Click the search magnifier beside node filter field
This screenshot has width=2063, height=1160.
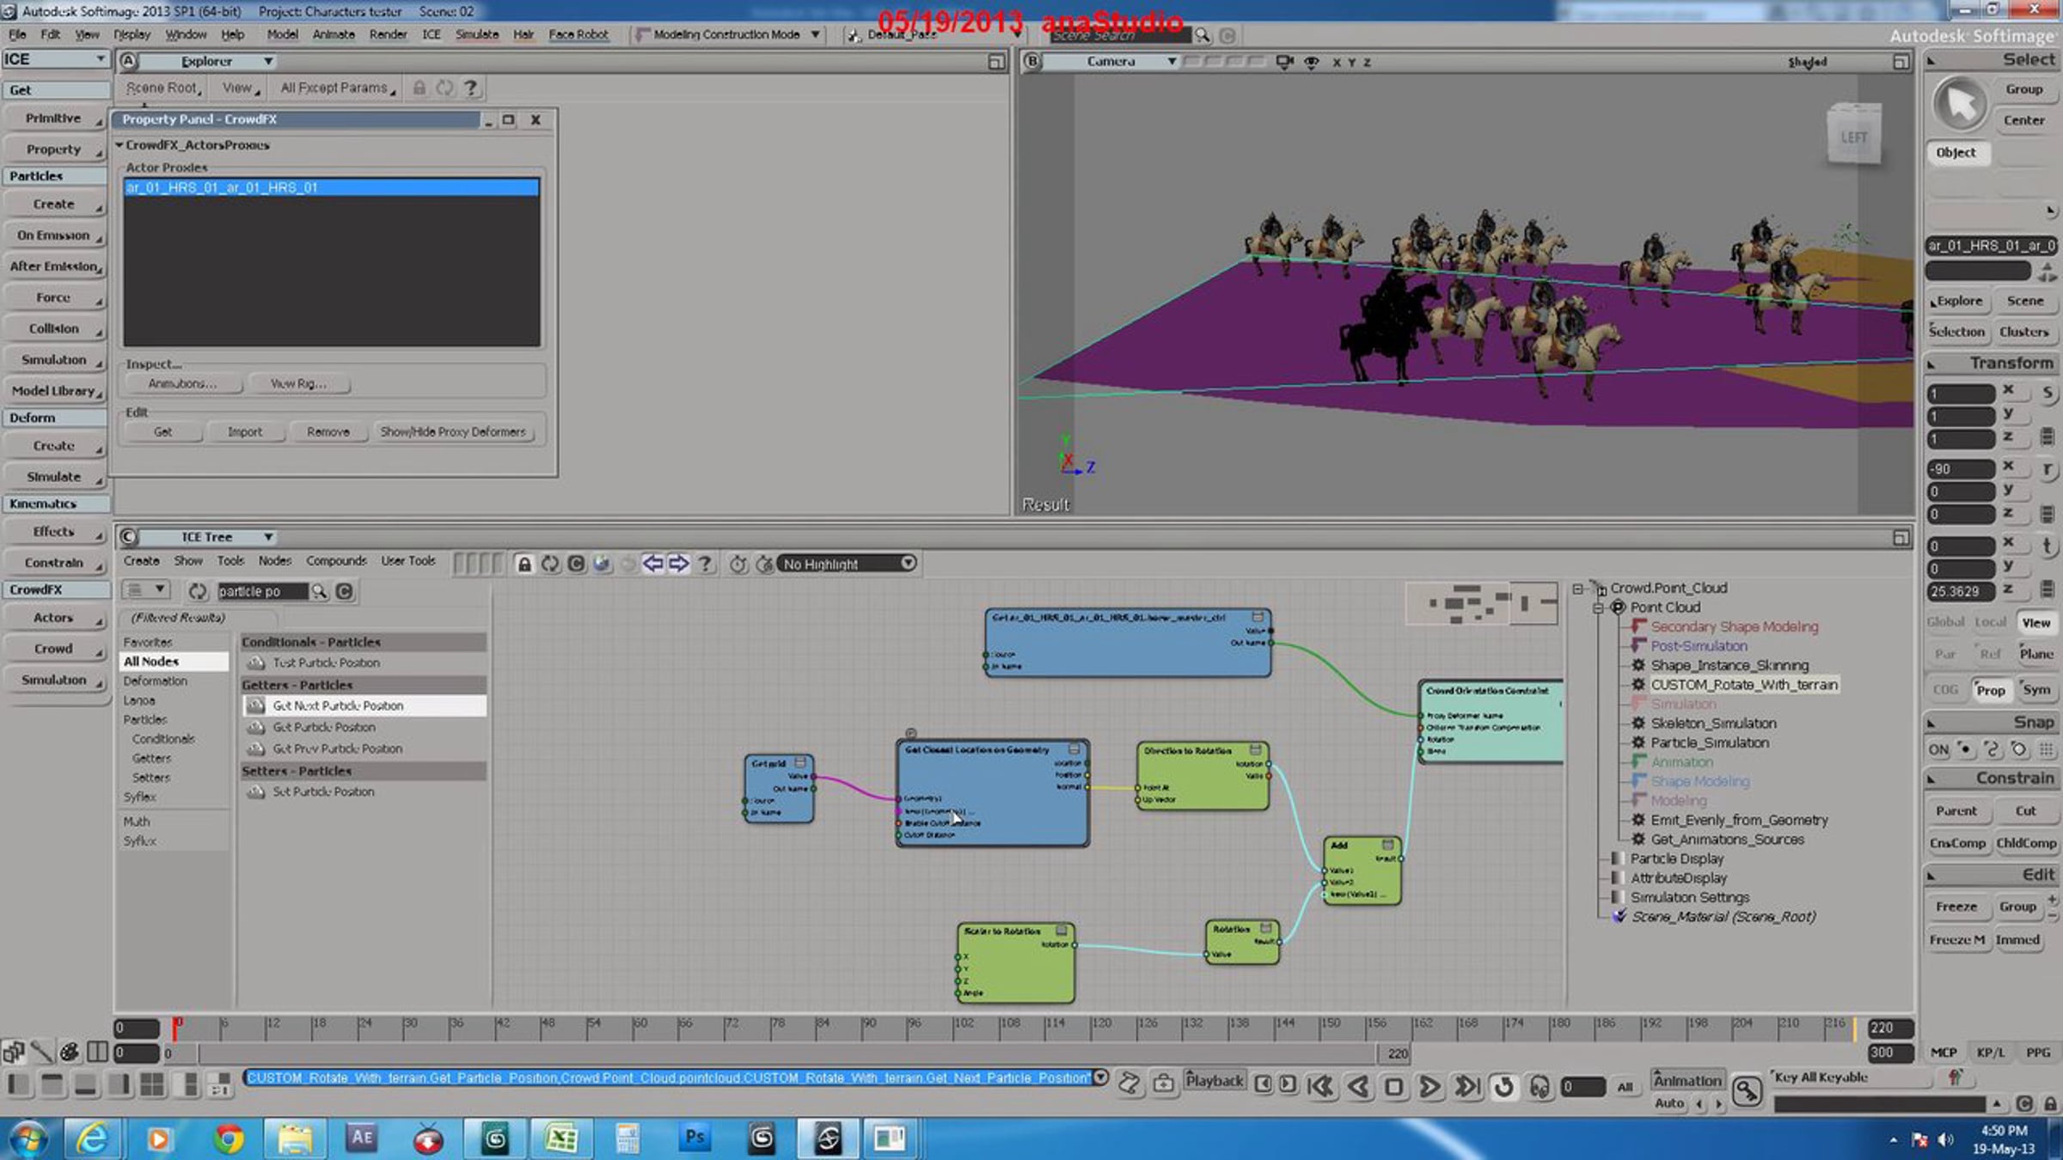[319, 591]
